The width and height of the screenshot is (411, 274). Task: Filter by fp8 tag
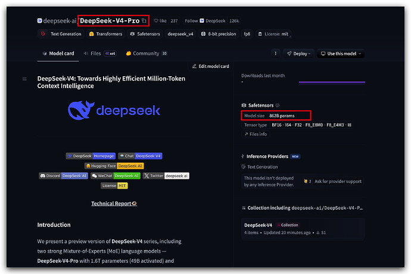point(247,34)
